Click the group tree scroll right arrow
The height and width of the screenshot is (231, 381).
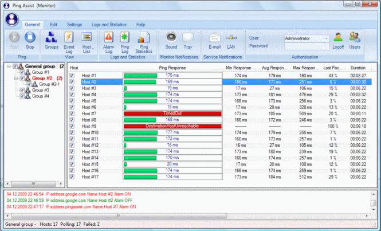(61, 183)
